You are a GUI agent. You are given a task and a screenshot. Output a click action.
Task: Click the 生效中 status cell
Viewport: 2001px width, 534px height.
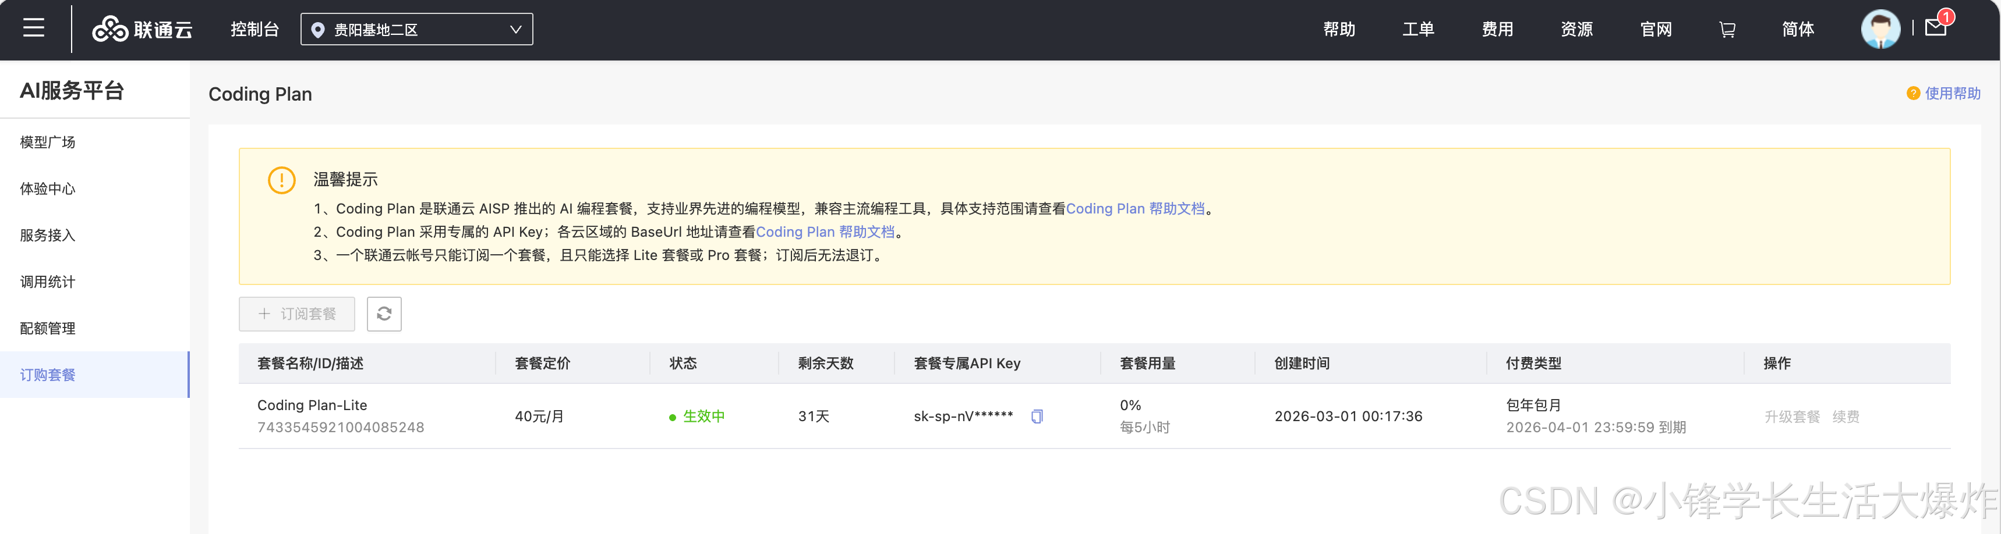point(697,417)
